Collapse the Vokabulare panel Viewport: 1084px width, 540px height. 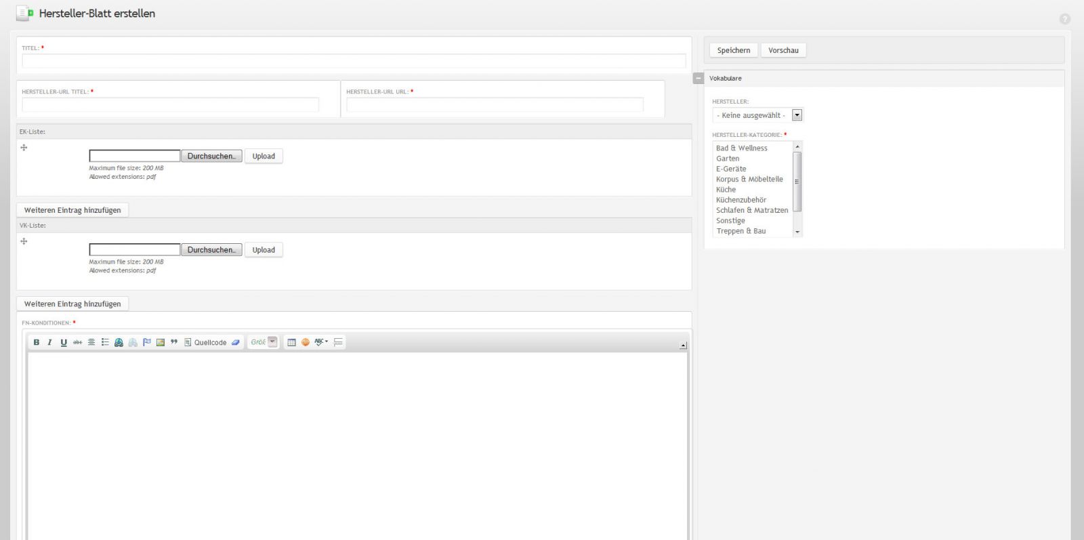[x=698, y=79]
